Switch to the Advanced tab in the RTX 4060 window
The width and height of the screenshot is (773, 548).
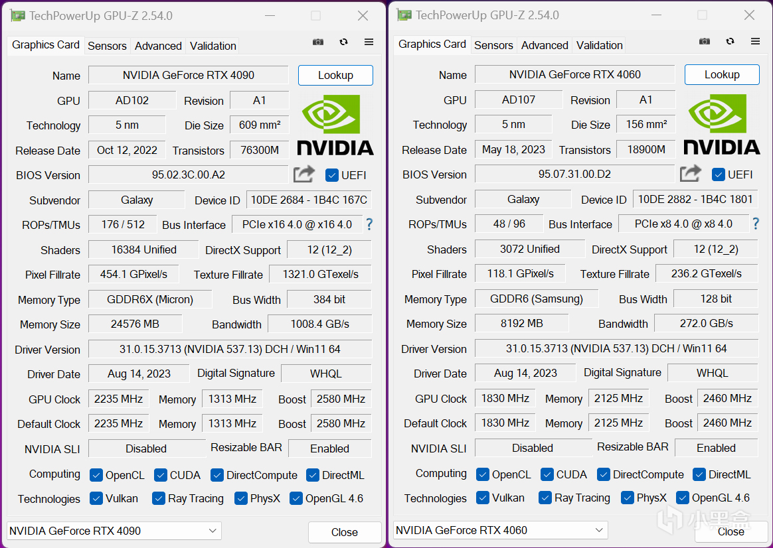pos(545,45)
